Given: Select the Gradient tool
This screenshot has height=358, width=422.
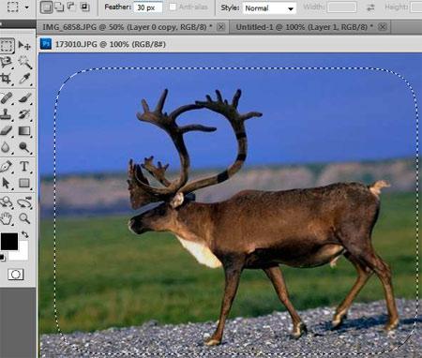Looking at the screenshot, I should coord(24,130).
